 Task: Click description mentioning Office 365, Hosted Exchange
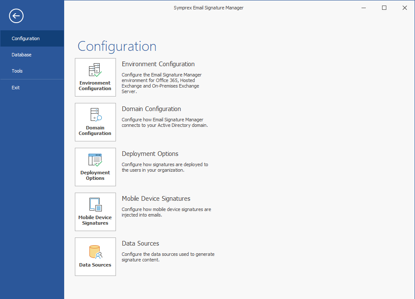click(x=161, y=83)
